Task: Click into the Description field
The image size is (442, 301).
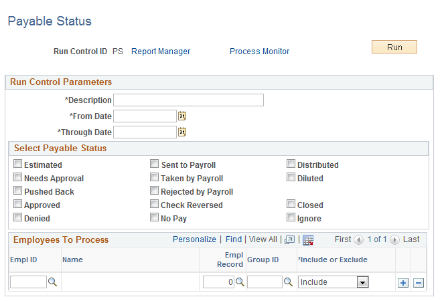Action: (x=188, y=100)
